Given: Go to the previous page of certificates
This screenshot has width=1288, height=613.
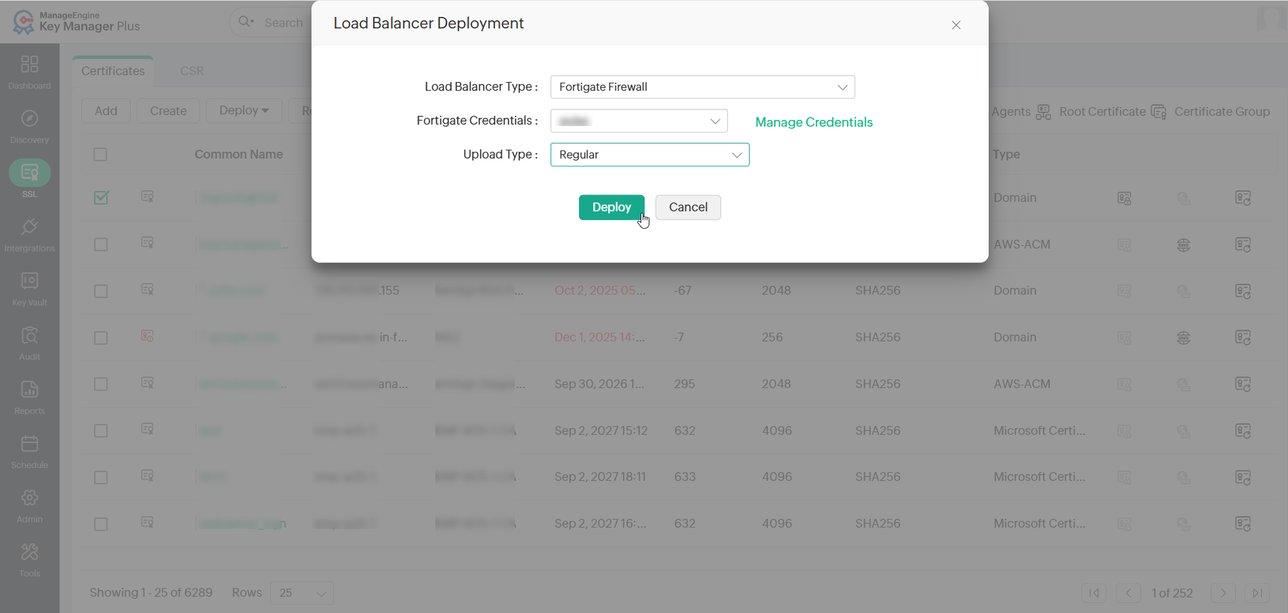Looking at the screenshot, I should pos(1128,593).
